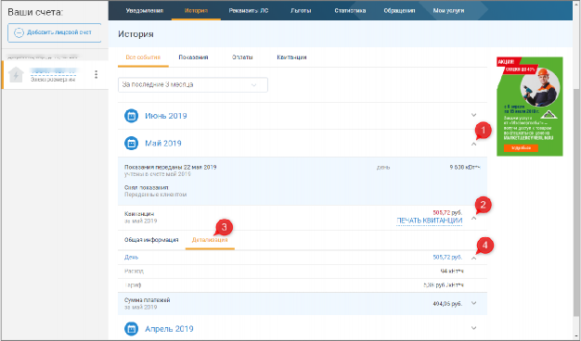Open the За последние 3 месяца period dropdown
Screen dimensions: 581x341
193,84
